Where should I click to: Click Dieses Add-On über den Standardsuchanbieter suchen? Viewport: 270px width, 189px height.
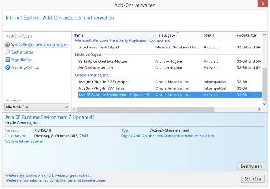[168, 136]
